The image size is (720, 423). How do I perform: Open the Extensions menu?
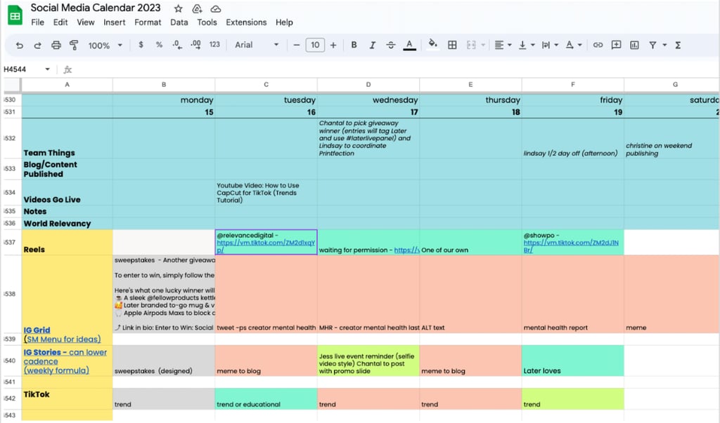(246, 22)
